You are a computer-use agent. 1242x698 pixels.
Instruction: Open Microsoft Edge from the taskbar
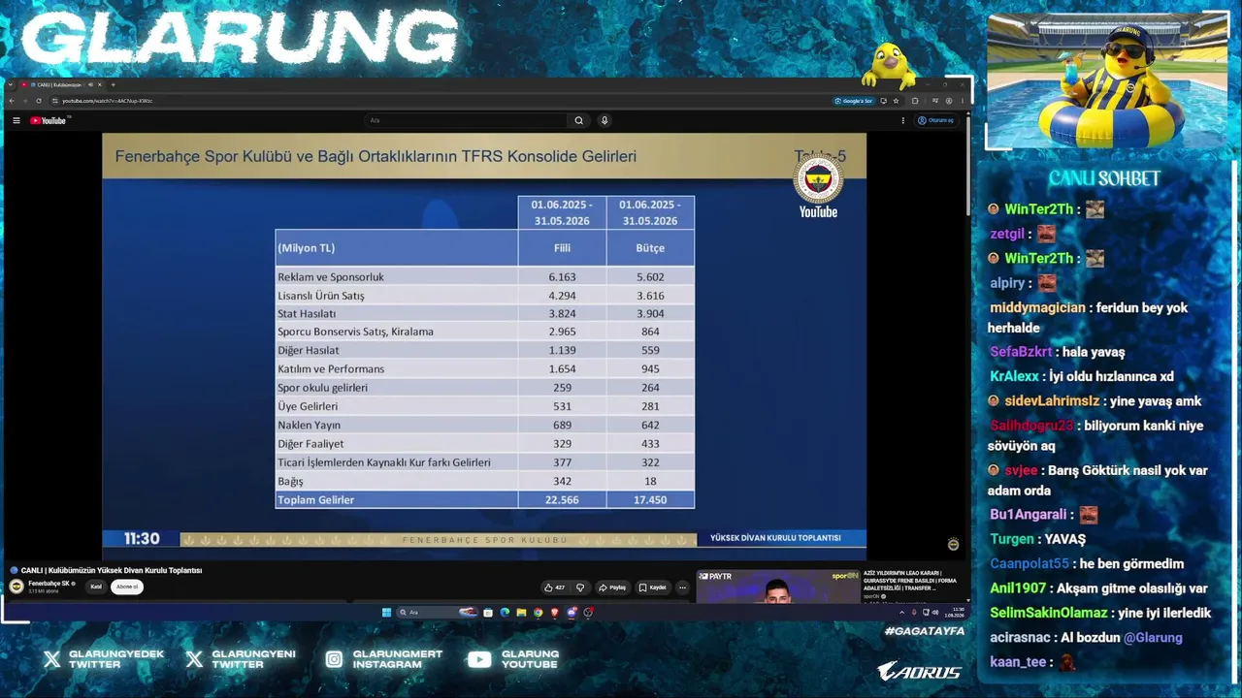505,613
